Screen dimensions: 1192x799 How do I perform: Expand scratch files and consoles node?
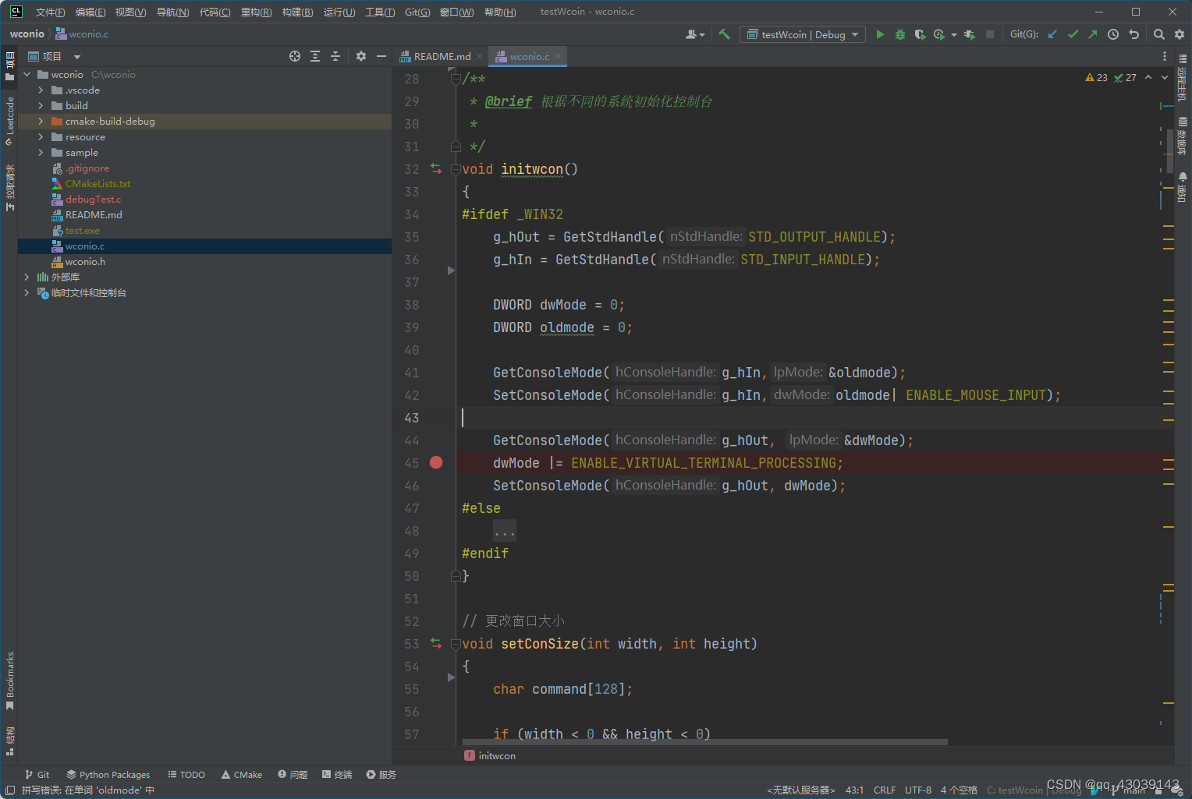coord(27,293)
